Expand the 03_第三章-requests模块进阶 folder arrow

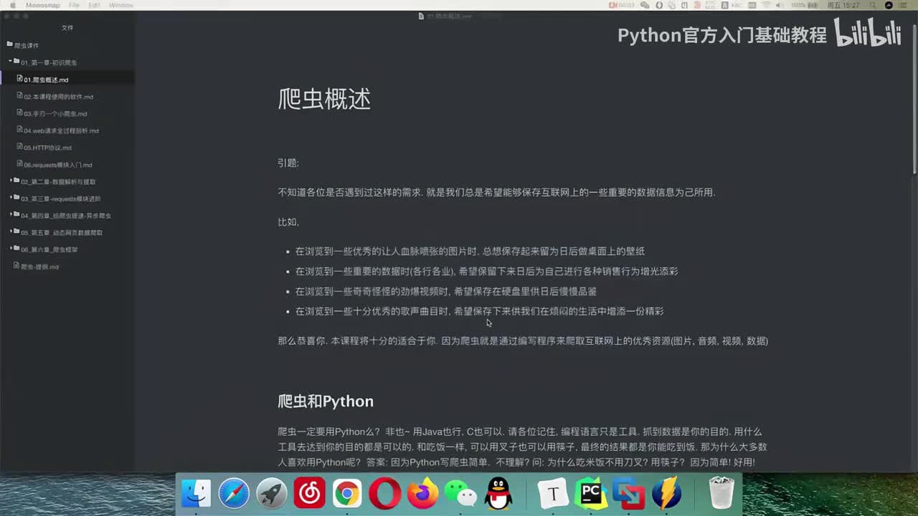(11, 197)
